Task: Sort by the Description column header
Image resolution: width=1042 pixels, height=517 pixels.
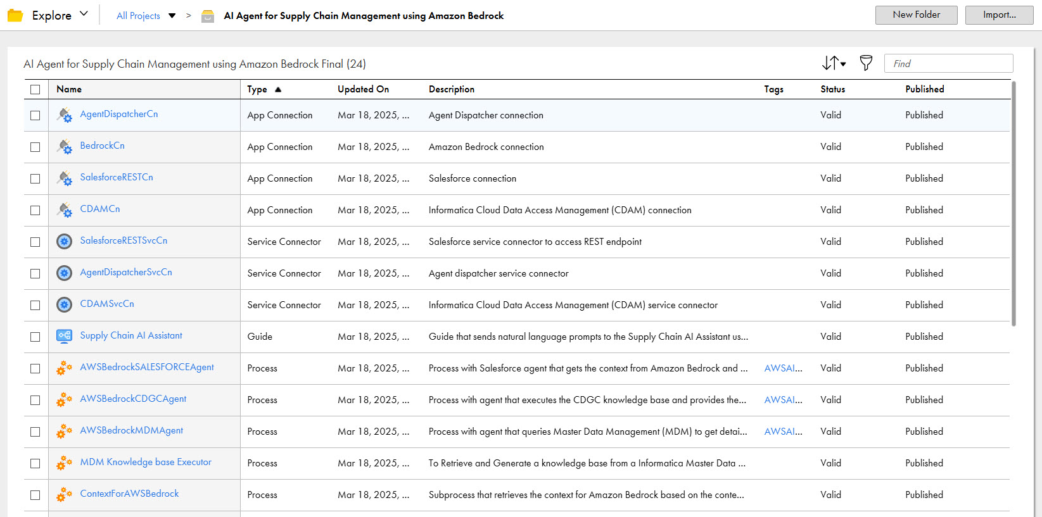Action: [452, 89]
